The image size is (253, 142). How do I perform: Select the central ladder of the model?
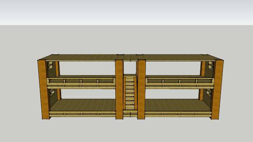(130, 93)
